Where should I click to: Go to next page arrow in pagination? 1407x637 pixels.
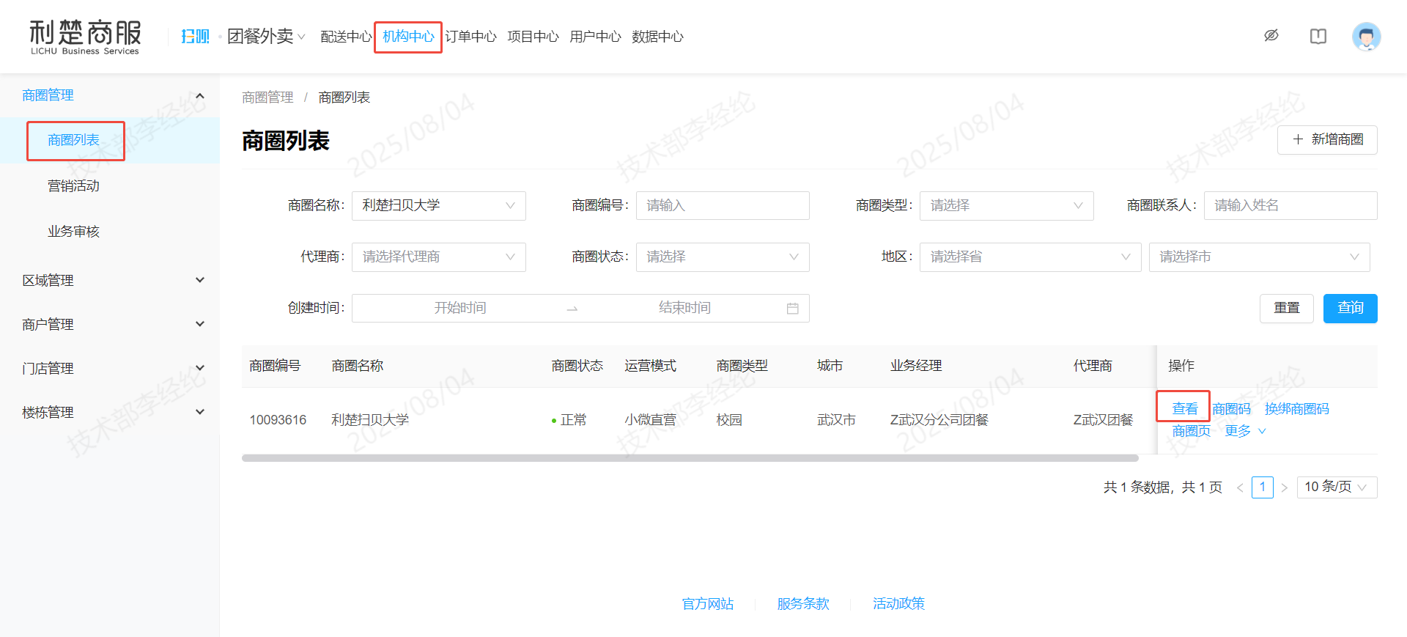point(1284,487)
